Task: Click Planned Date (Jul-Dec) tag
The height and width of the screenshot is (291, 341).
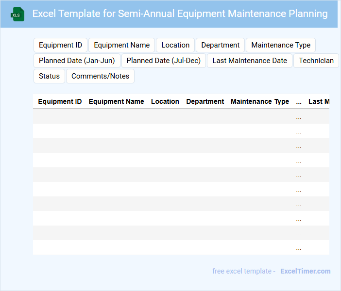Action: point(164,61)
